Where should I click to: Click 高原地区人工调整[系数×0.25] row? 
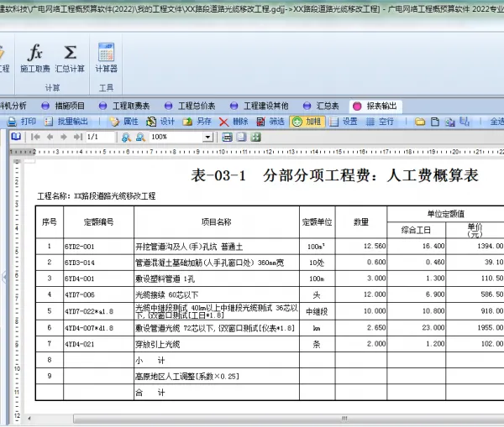coord(187,377)
